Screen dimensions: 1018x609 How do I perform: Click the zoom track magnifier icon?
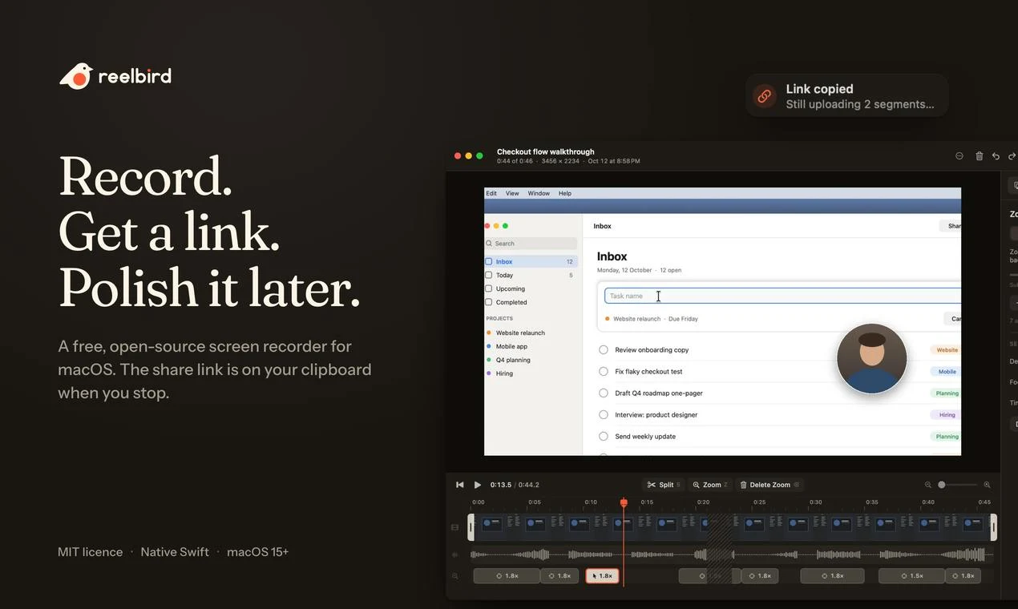click(455, 576)
